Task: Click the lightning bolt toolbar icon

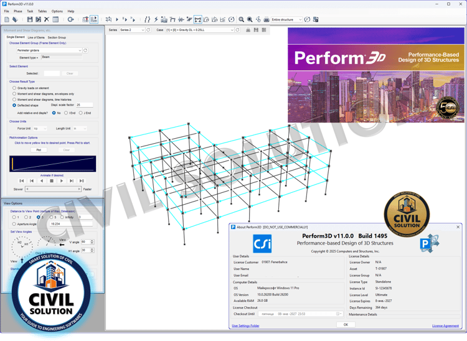Action: coord(156,19)
